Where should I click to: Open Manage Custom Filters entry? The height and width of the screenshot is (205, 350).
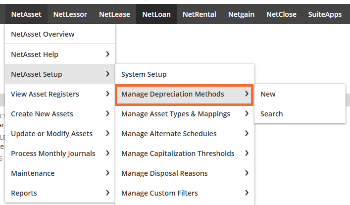point(185,193)
